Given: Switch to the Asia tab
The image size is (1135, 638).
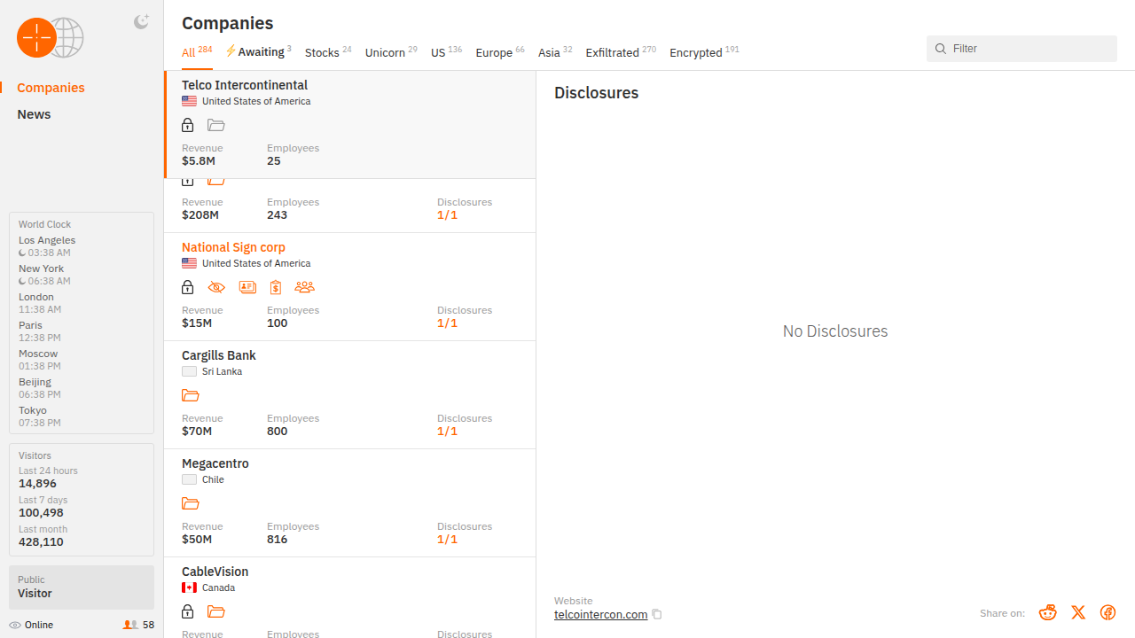Looking at the screenshot, I should pos(555,52).
